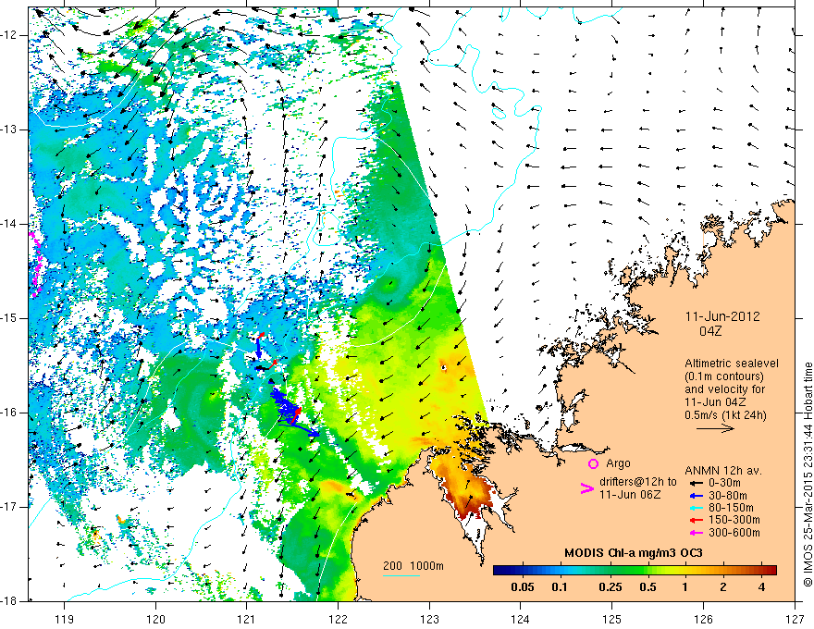Screen dimensions: 814x629
Task: Click the '200 1000m' contour legend text
Action: click(413, 566)
